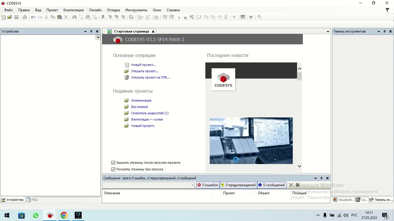Open recent project 'Вентиляция — копия'

pos(147,119)
